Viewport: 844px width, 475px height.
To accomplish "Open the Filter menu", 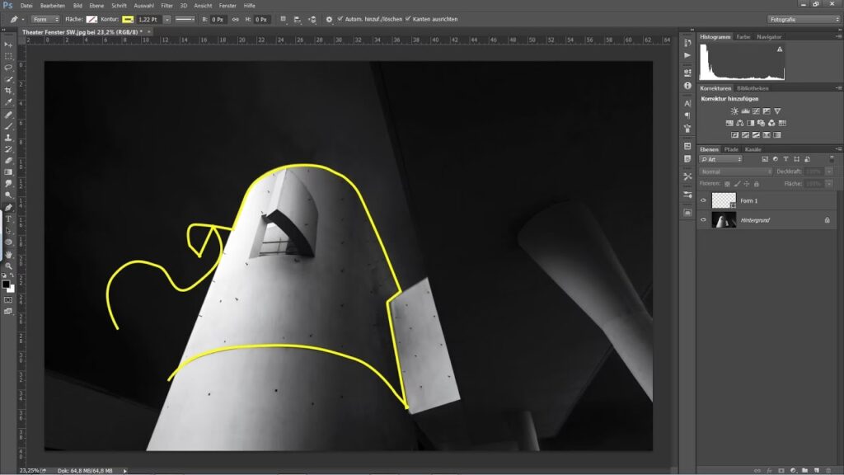I will tap(166, 5).
